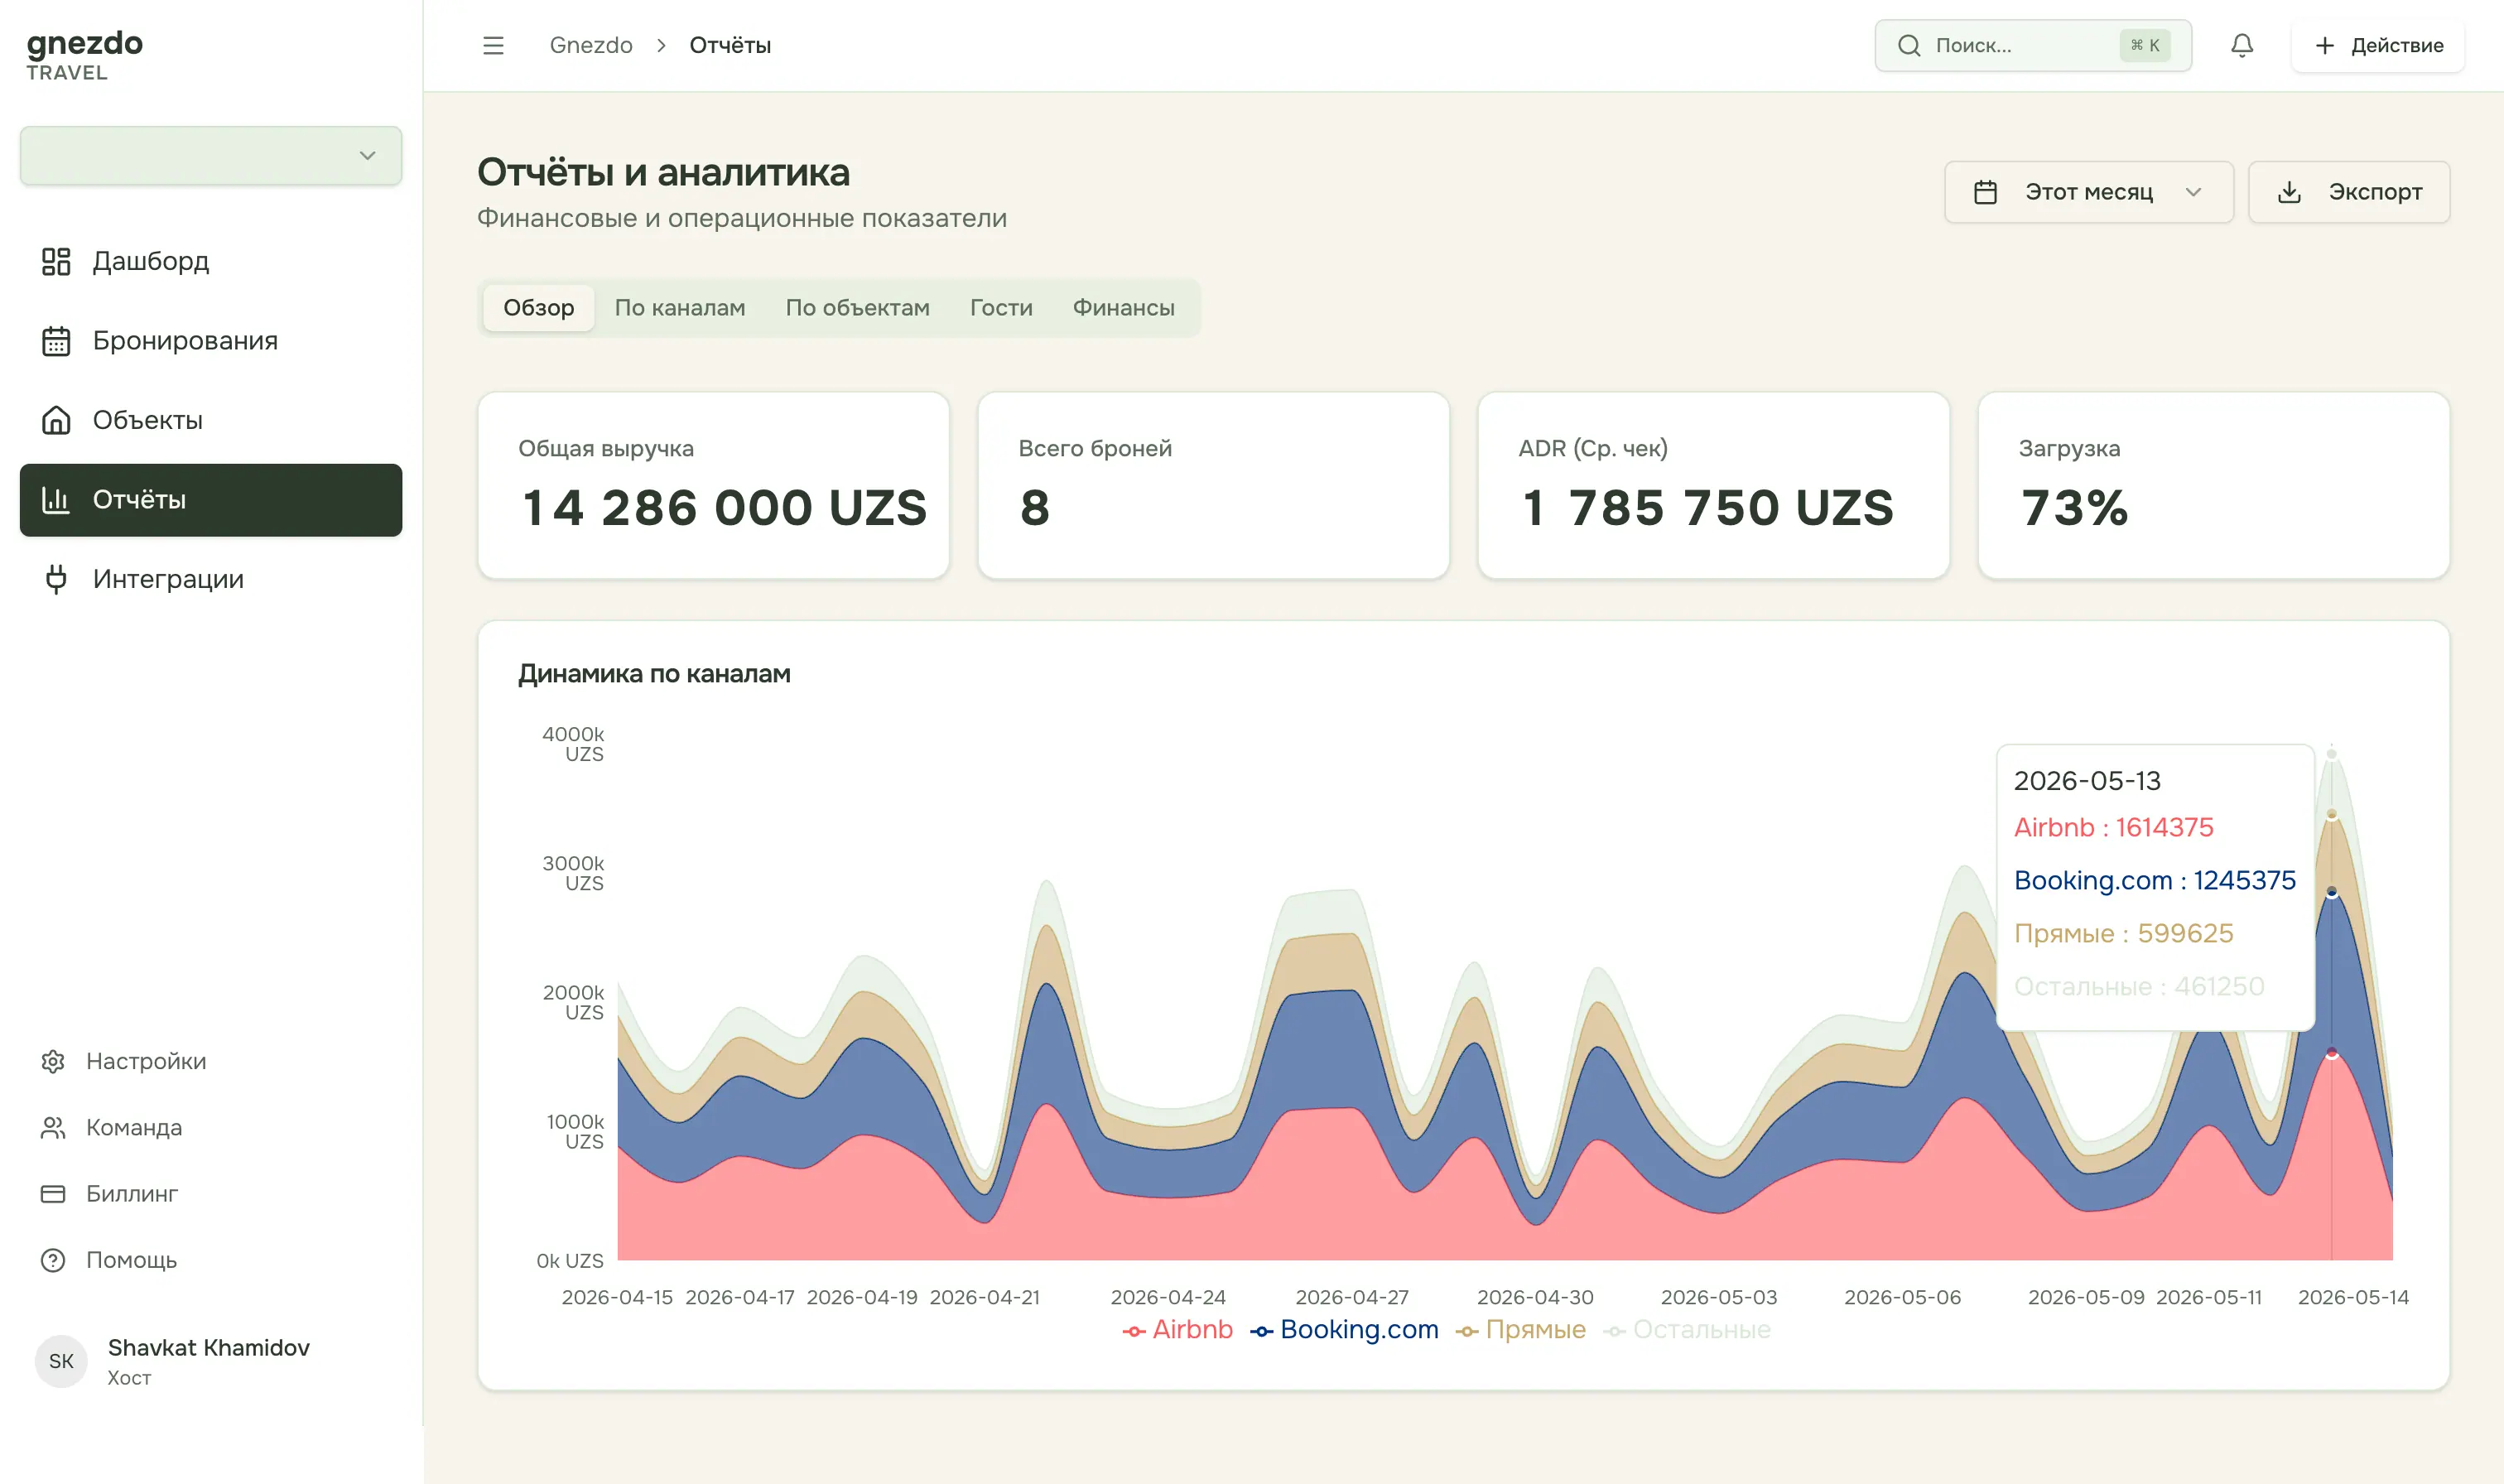
Task: Select the Гости tab
Action: click(x=1000, y=307)
